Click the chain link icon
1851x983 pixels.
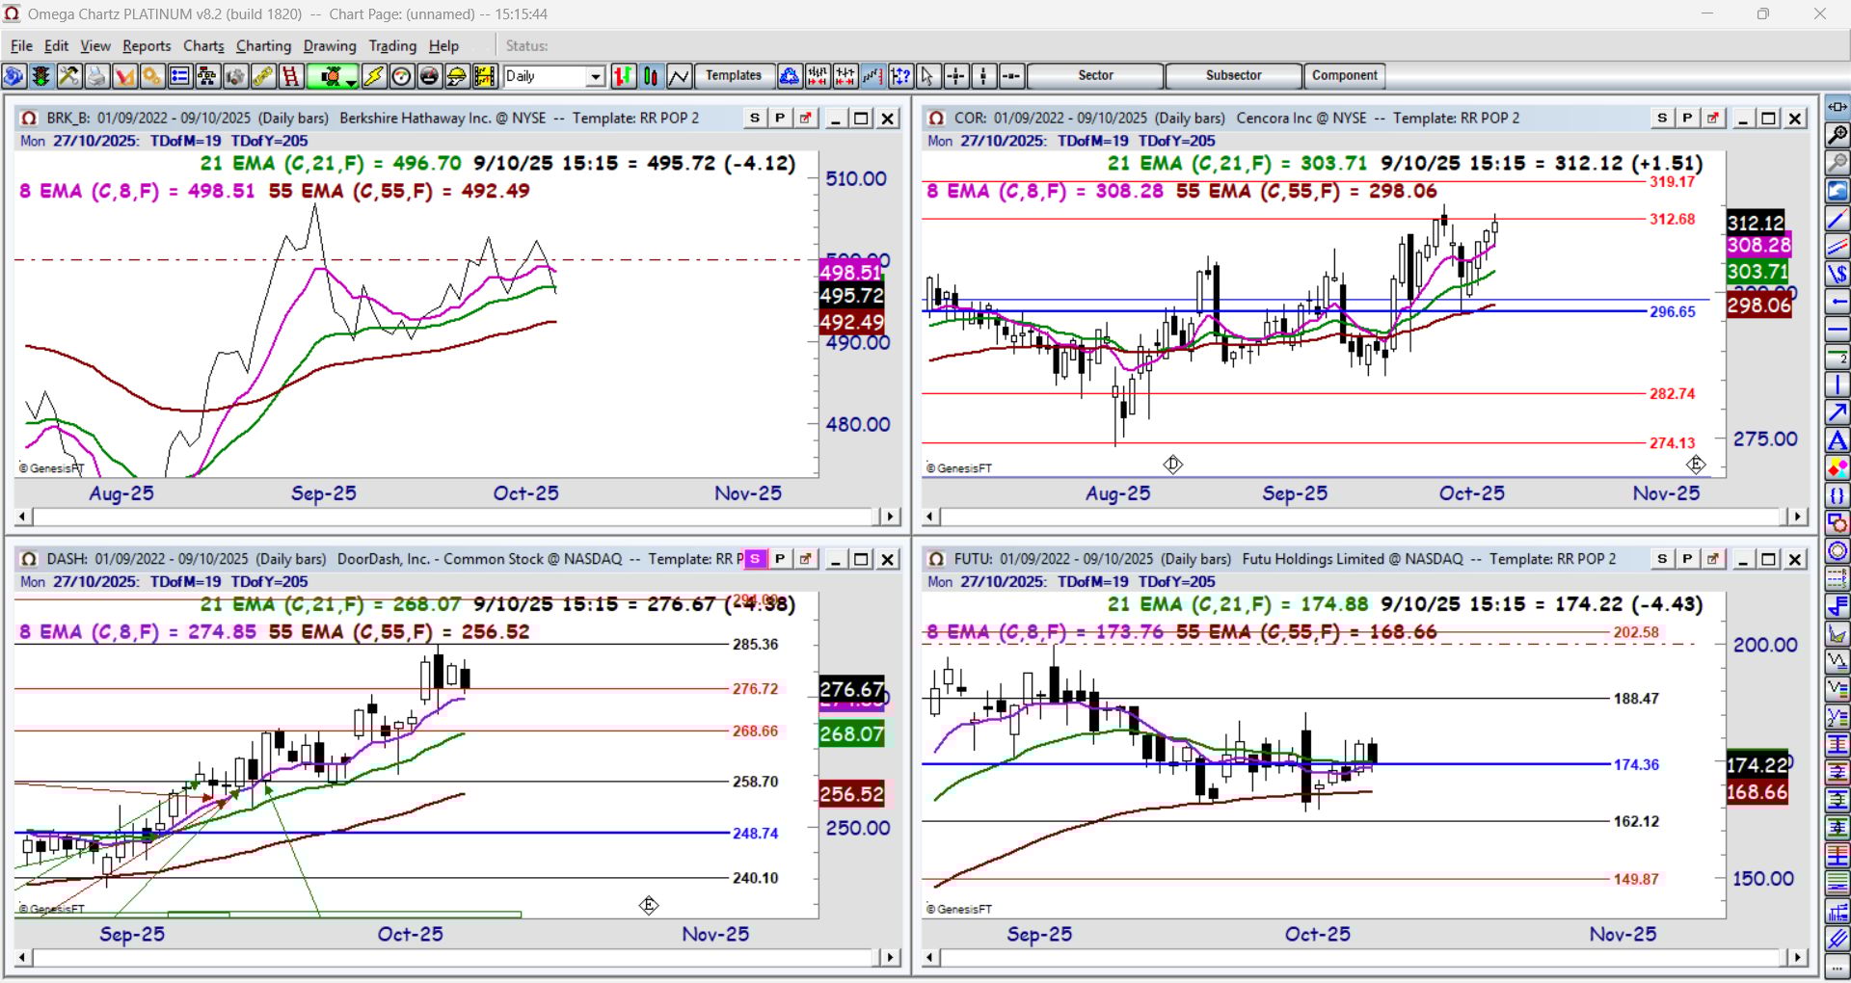click(263, 76)
